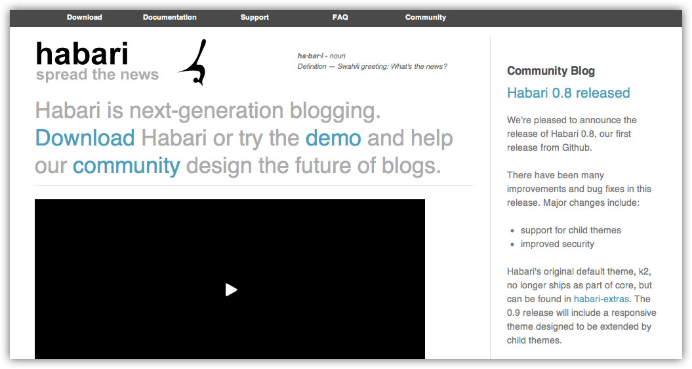Click the 'Swahili greeting: What's the news?' line
The image size is (692, 369).
point(392,67)
